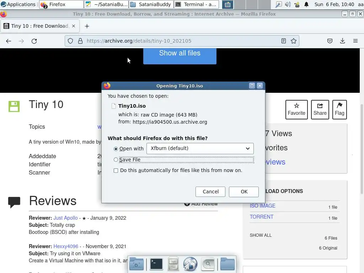Select the Save File radio option
Viewport: 364px width, 273px height.
coord(116,160)
